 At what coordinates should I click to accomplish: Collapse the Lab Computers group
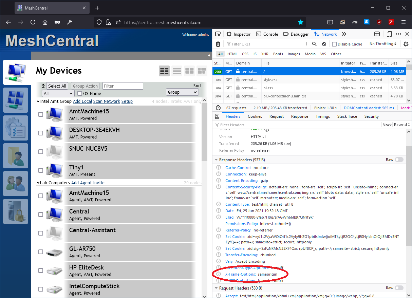click(x=38, y=183)
